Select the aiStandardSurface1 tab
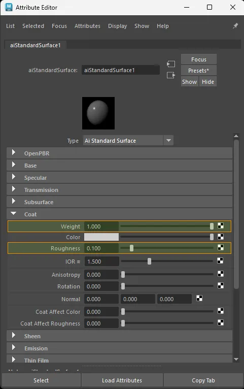 tap(35, 45)
